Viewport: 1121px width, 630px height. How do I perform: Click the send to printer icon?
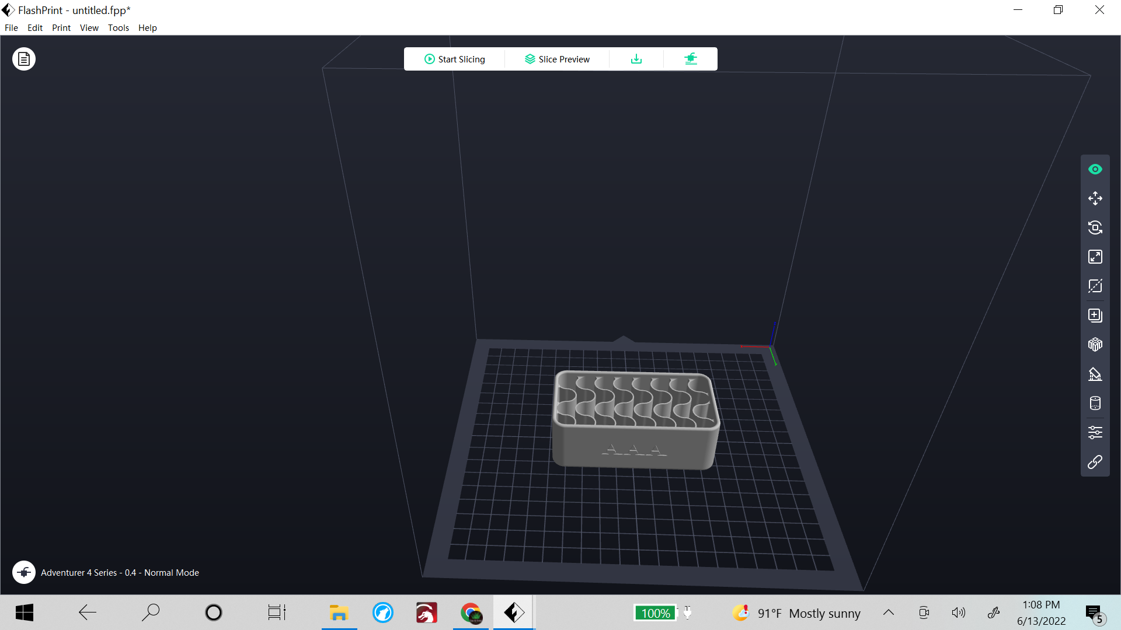tap(691, 59)
